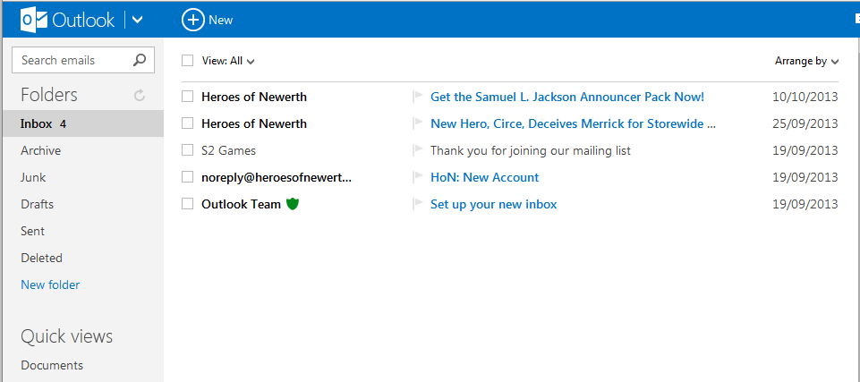
Task: Click the 10/10/2013 date
Action: pyautogui.click(x=805, y=97)
